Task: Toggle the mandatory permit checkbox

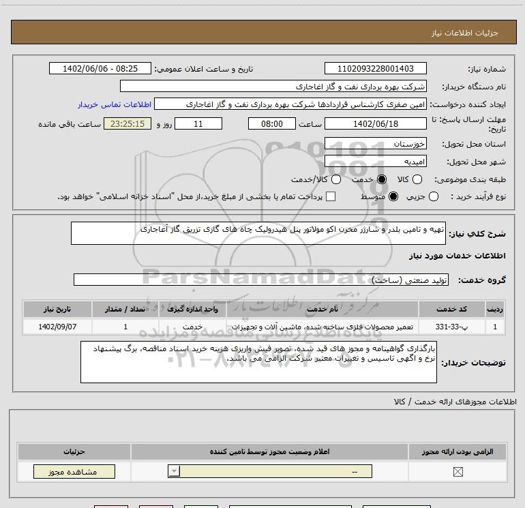Action: [457, 472]
